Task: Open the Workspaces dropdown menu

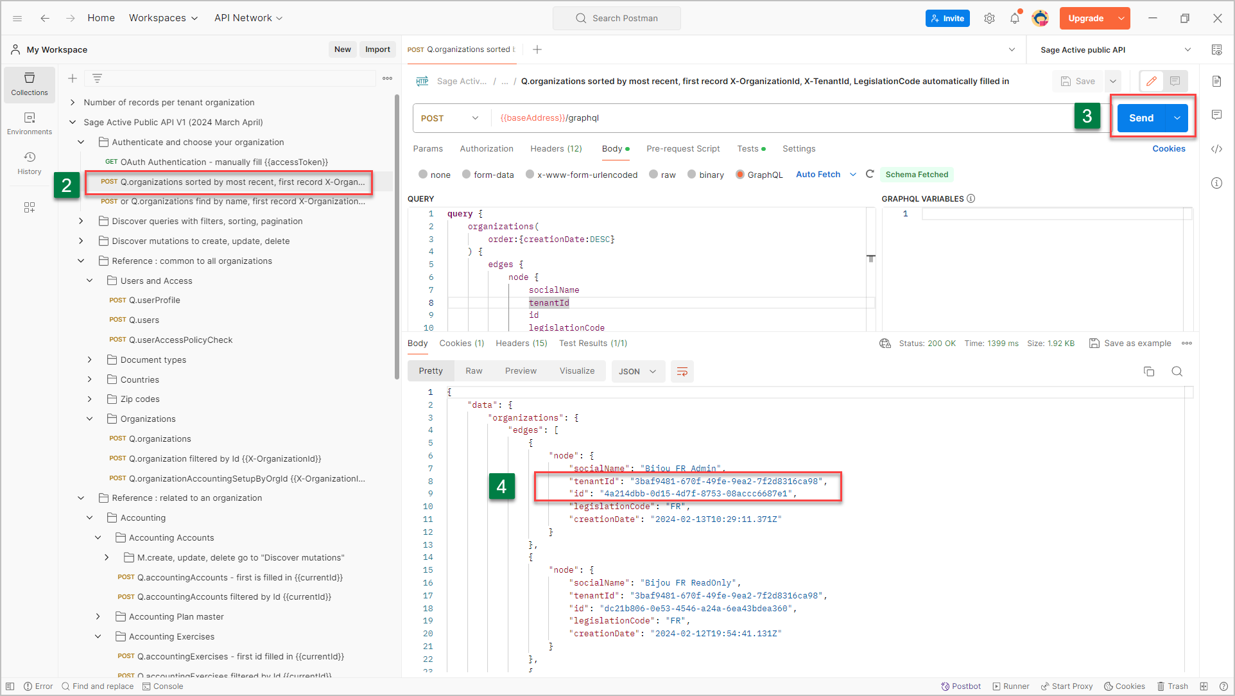Action: click(163, 18)
